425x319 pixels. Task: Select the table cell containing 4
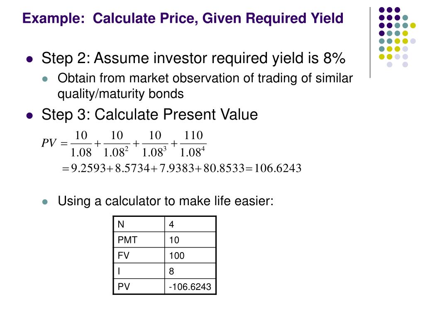(x=190, y=225)
